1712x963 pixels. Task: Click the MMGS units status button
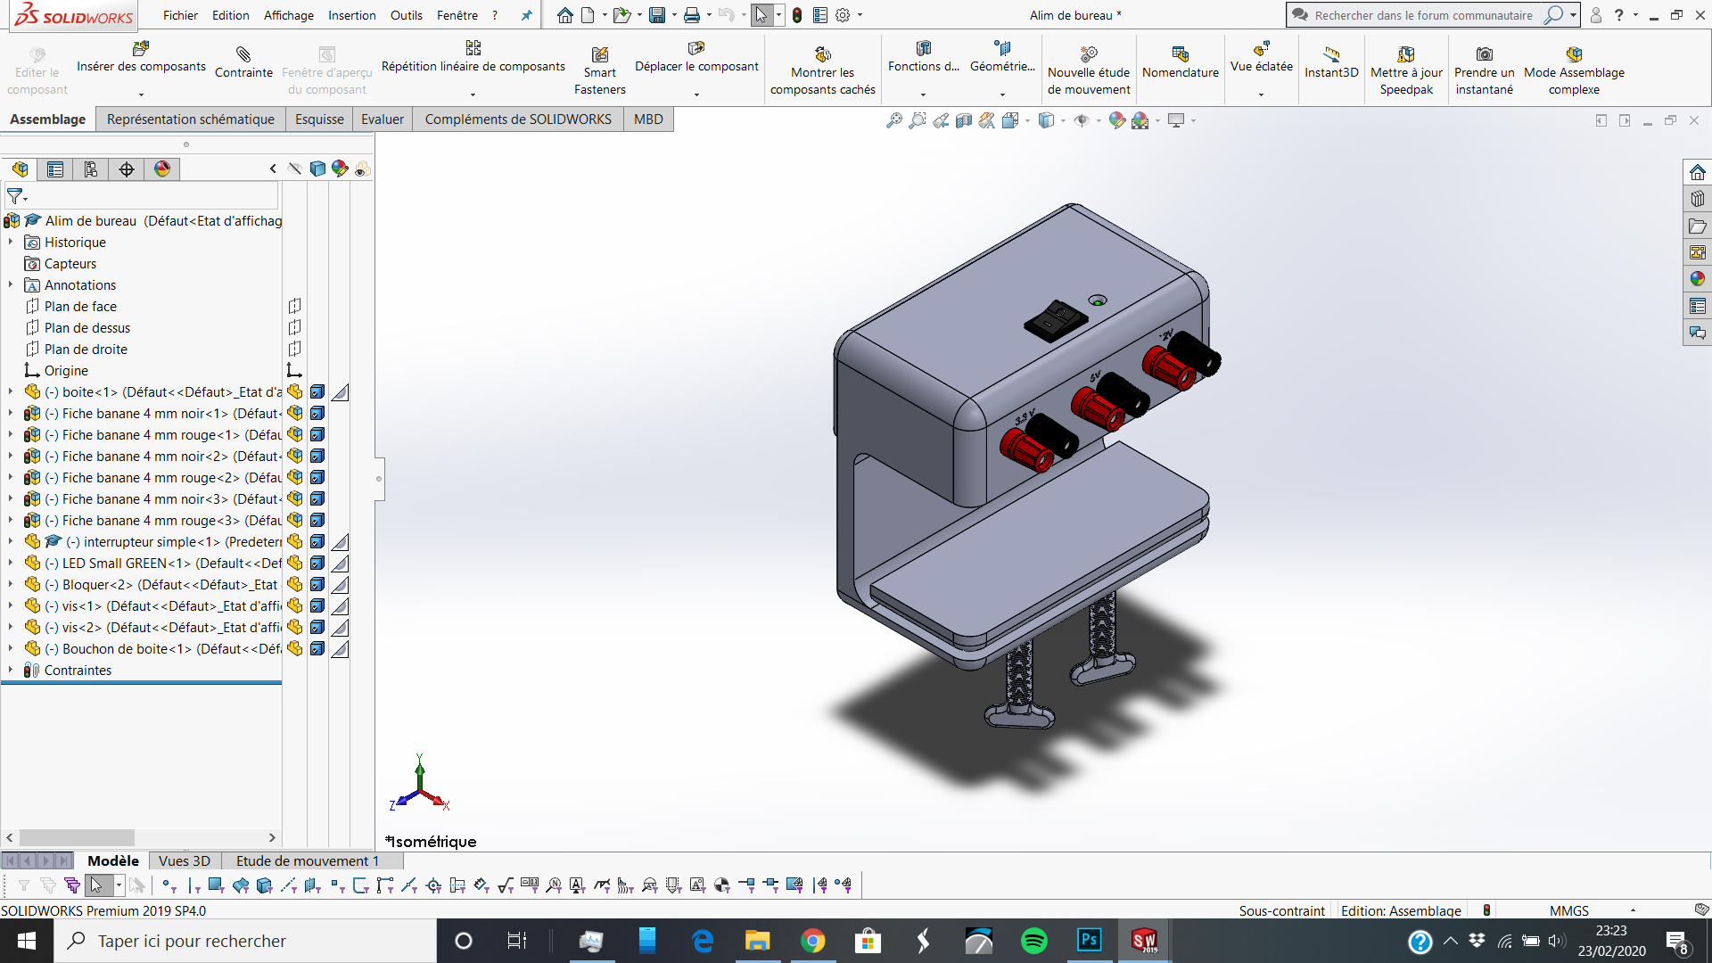pyautogui.click(x=1569, y=911)
